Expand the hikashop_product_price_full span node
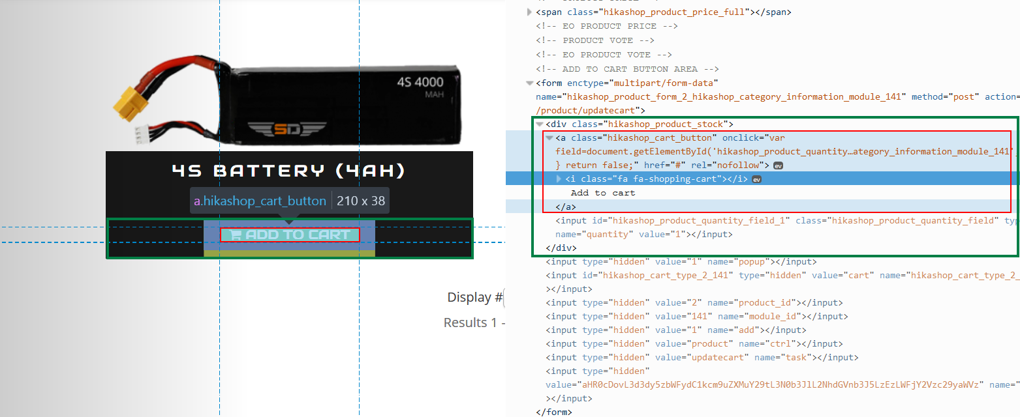The image size is (1020, 417). [x=529, y=12]
